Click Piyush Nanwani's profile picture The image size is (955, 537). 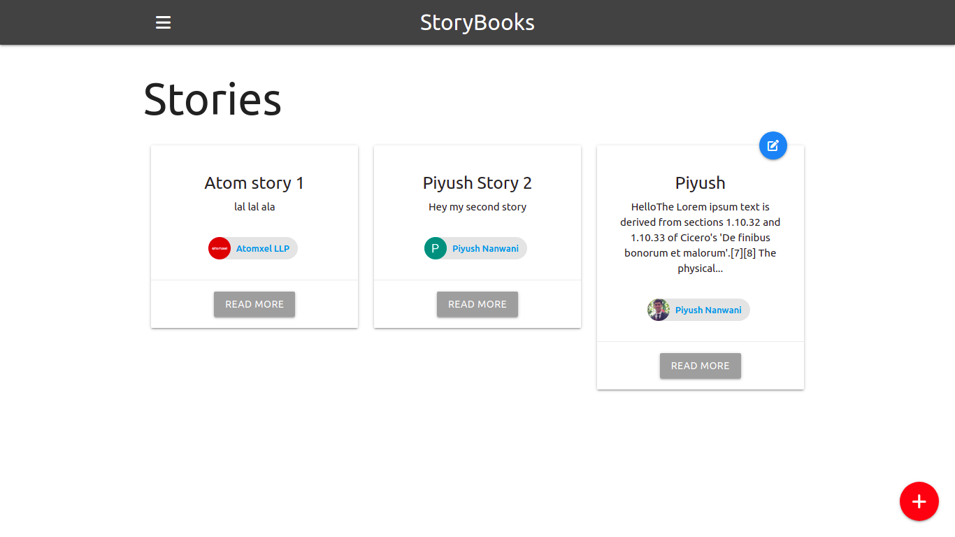[658, 310]
